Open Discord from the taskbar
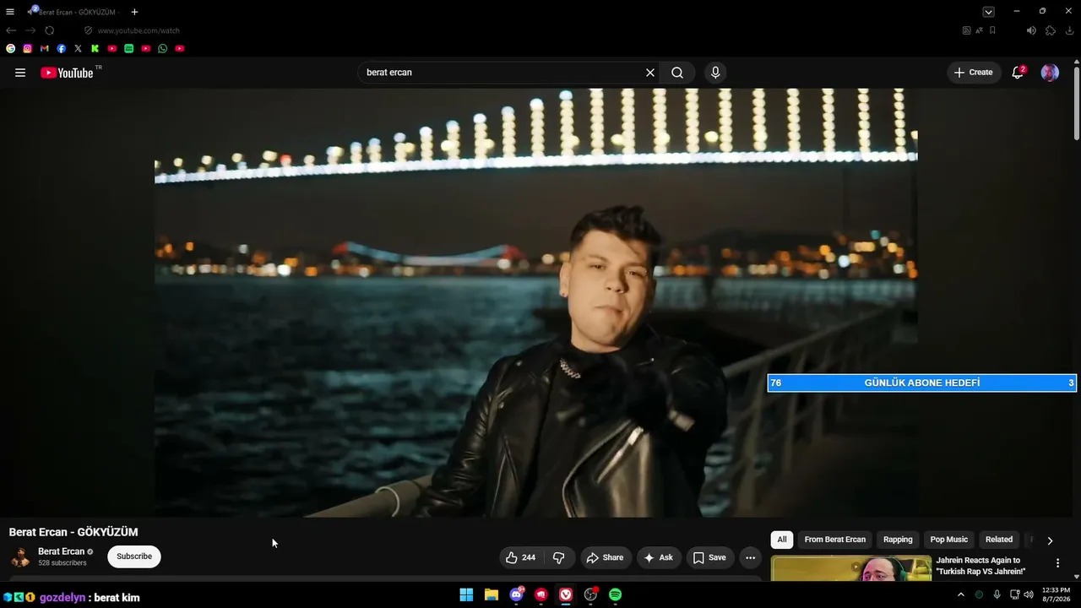Viewport: 1081px width, 608px height. tap(517, 594)
